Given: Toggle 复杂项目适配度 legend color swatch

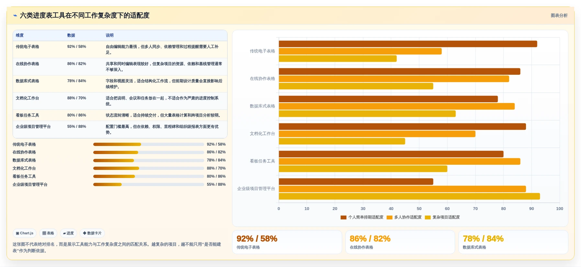Looking at the screenshot, I should pyautogui.click(x=428, y=217).
